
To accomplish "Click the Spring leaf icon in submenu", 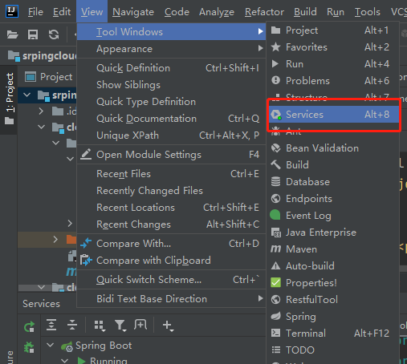I will 276,316.
